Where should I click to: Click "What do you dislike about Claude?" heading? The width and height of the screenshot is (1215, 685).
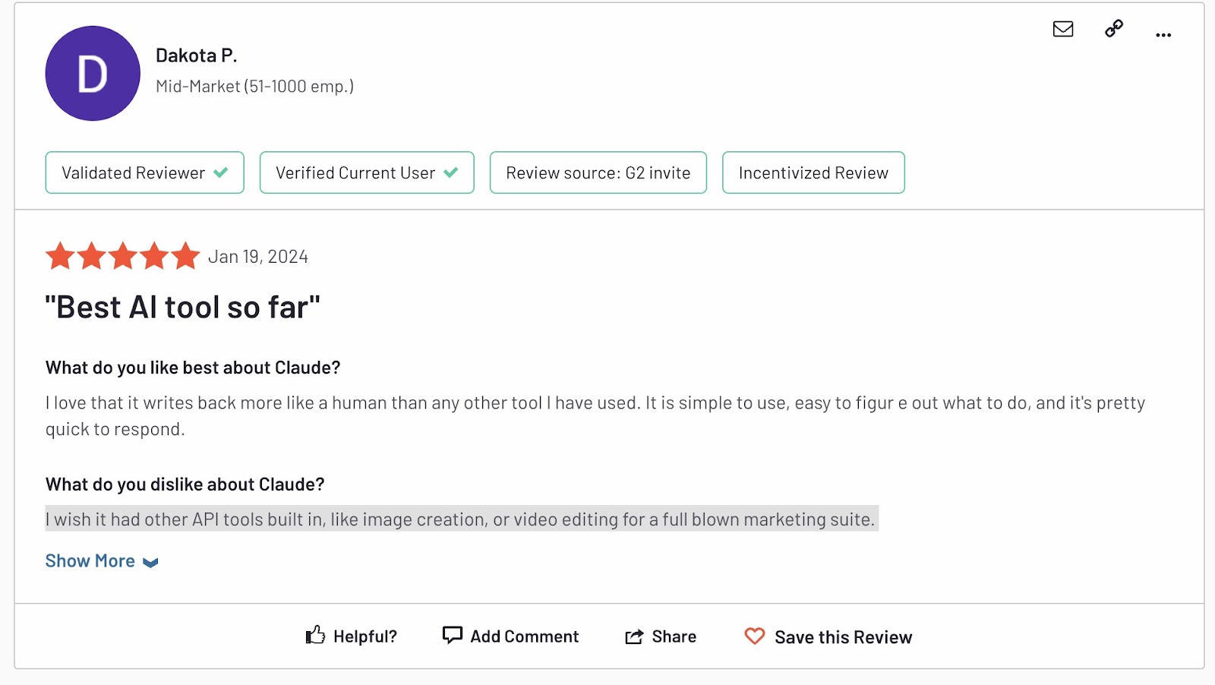pyautogui.click(x=185, y=485)
